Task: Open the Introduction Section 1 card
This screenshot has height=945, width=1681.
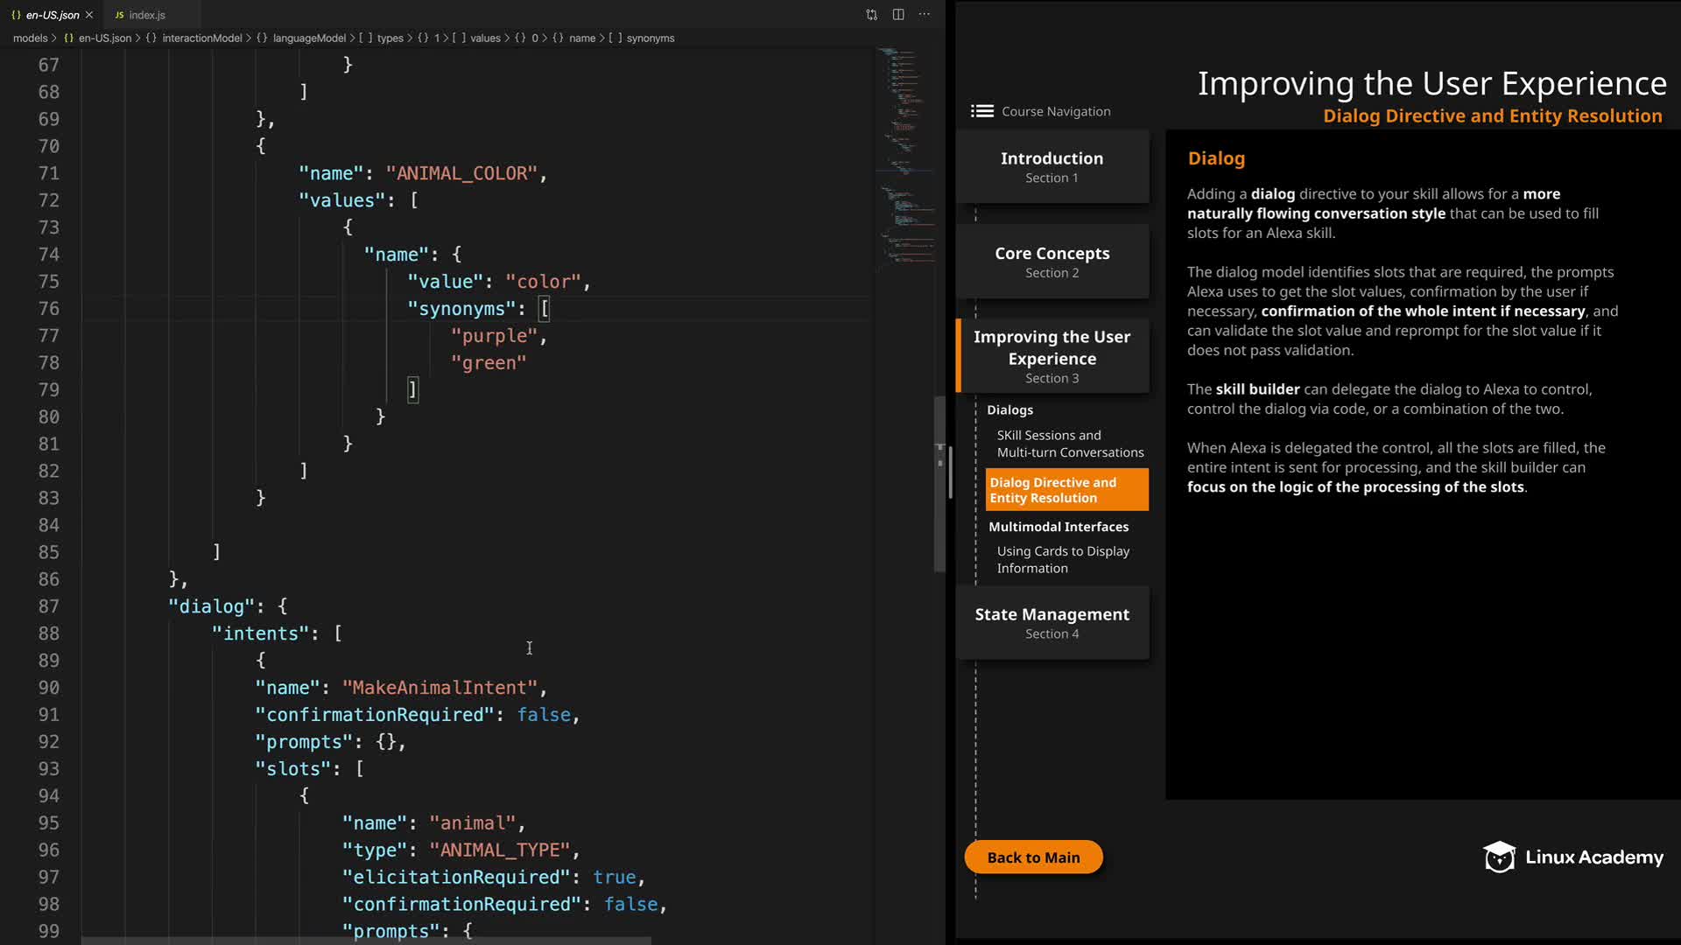Action: 1052,166
